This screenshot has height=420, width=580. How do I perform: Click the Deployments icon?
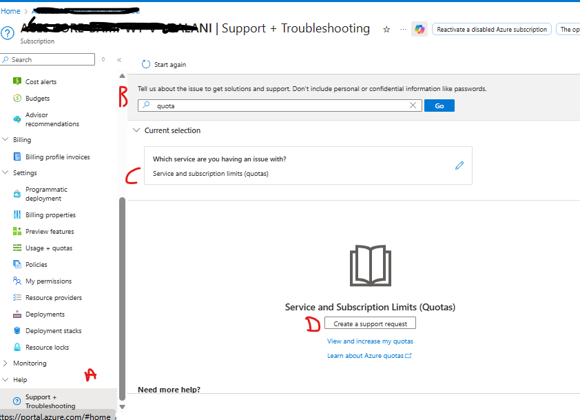coord(17,314)
